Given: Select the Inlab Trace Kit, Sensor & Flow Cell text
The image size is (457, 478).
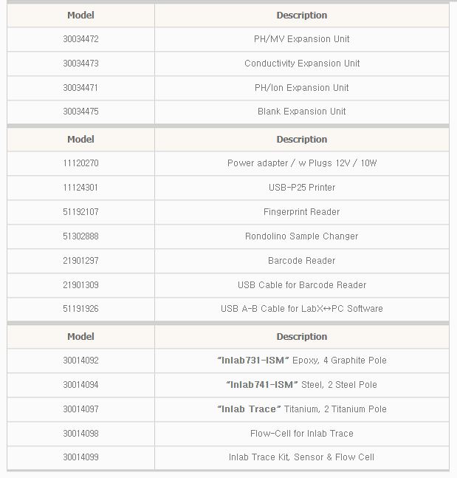Looking at the screenshot, I should 301,457.
